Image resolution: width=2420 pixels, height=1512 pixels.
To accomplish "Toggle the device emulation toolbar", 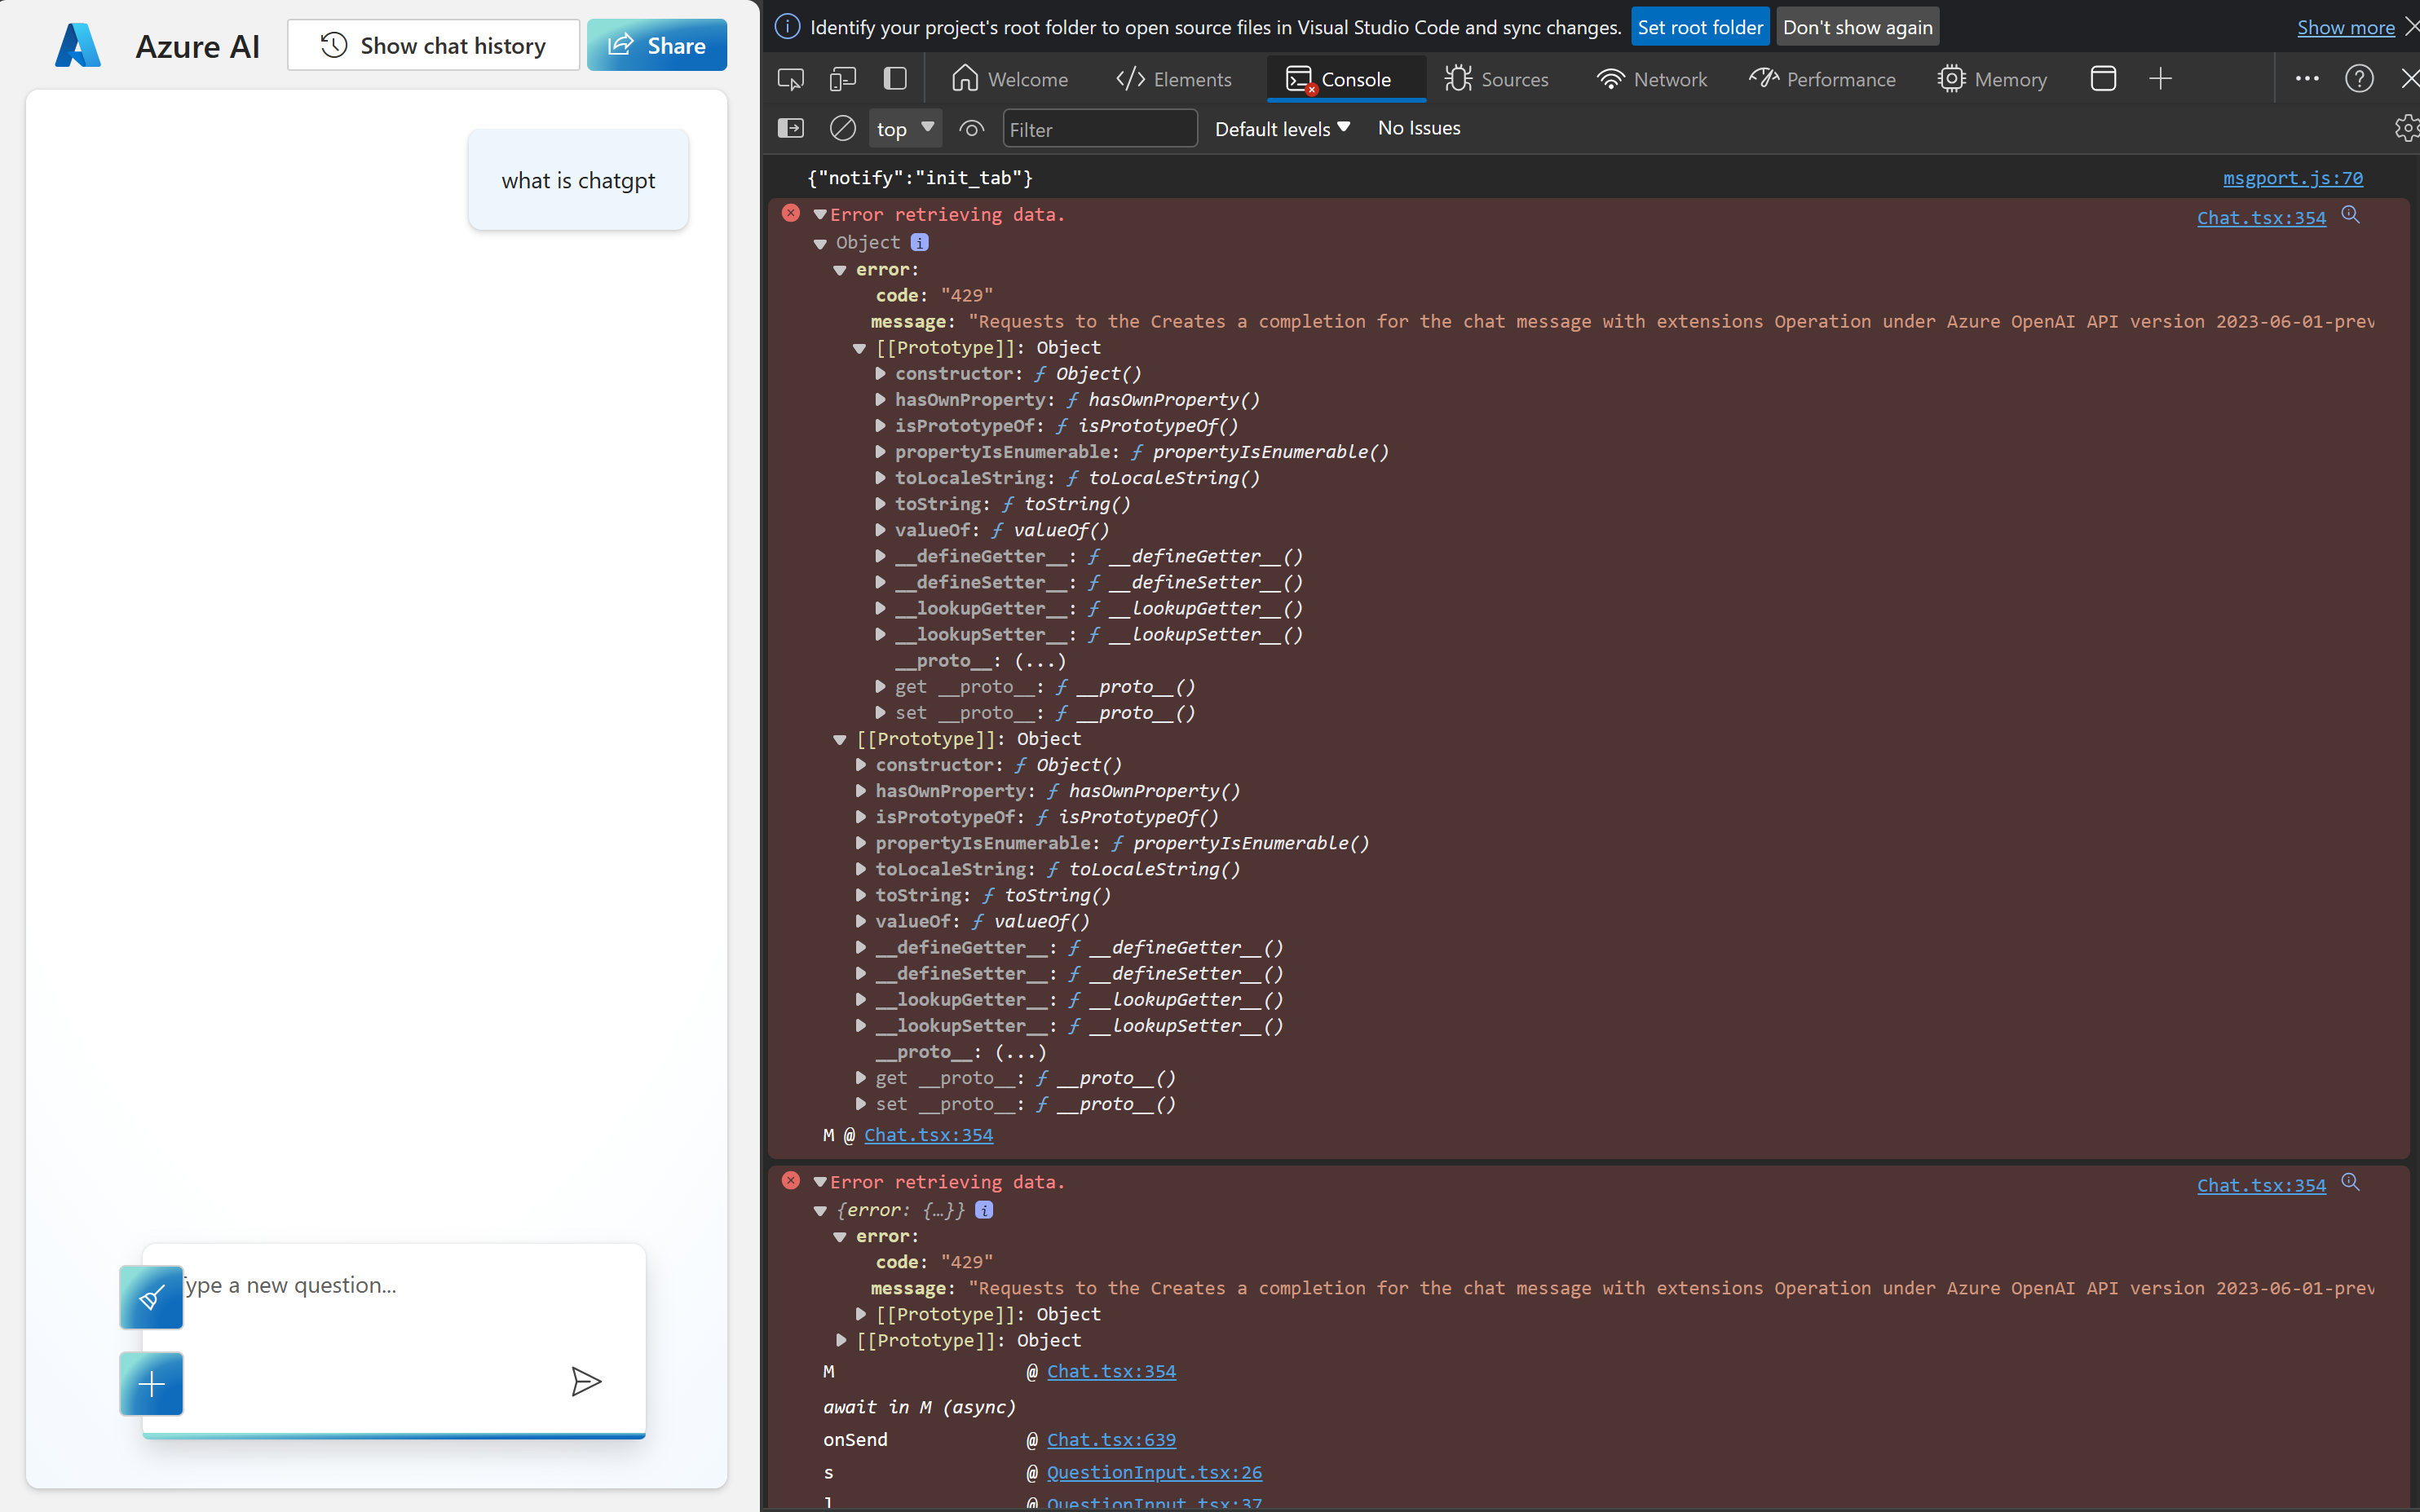I will (x=842, y=78).
